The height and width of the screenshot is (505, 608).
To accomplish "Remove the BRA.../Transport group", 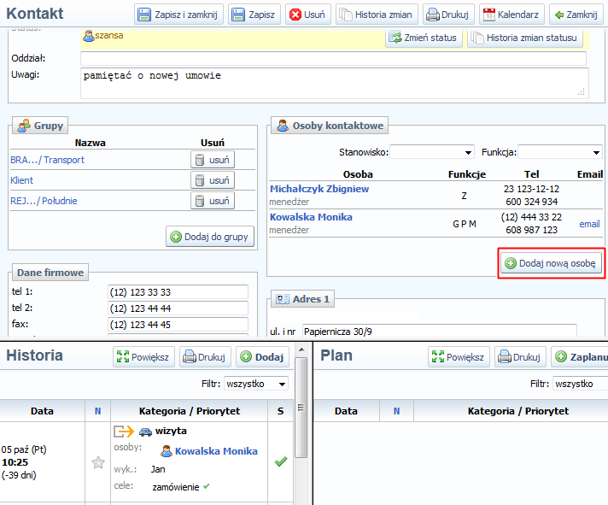I will point(212,160).
